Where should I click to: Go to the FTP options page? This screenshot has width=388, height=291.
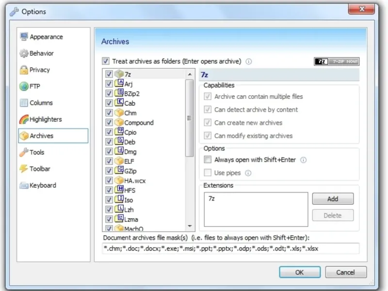53,86
